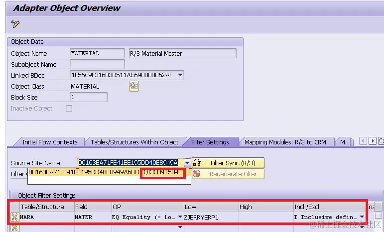Click the Object Name input field
The height and width of the screenshot is (232, 384).
97,53
